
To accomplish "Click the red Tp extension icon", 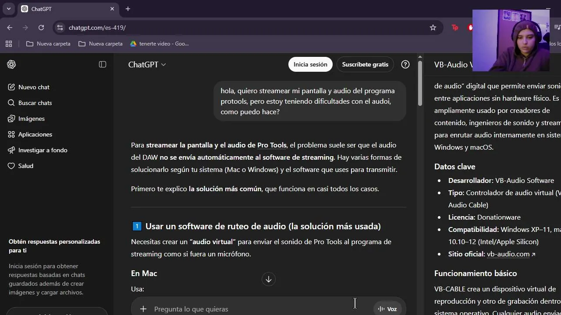I will click(x=455, y=28).
